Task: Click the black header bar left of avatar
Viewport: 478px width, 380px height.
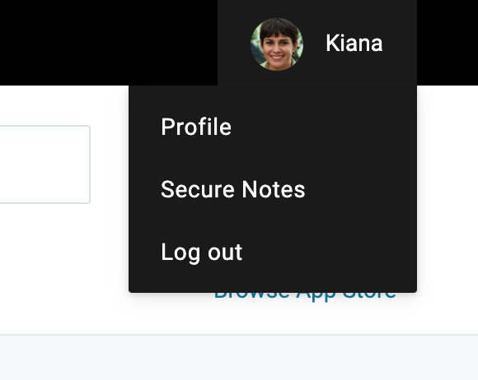Action: click(109, 43)
